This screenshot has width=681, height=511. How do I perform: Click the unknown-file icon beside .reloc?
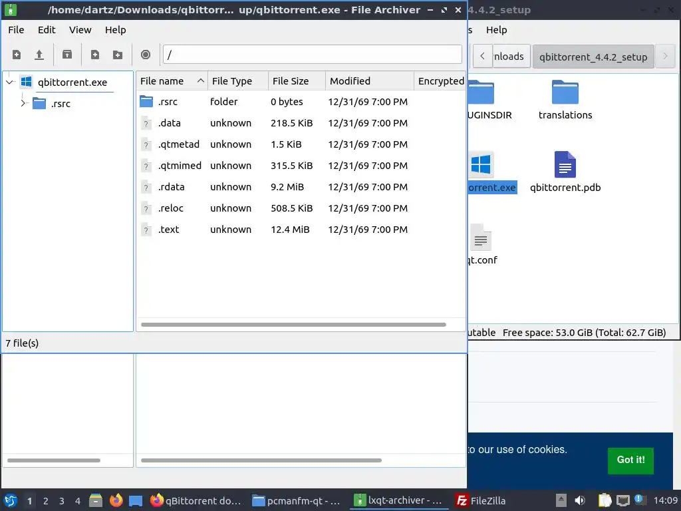(146, 208)
